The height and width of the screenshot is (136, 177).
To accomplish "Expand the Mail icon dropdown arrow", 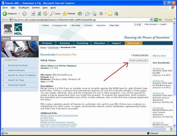I will tap(90, 14).
